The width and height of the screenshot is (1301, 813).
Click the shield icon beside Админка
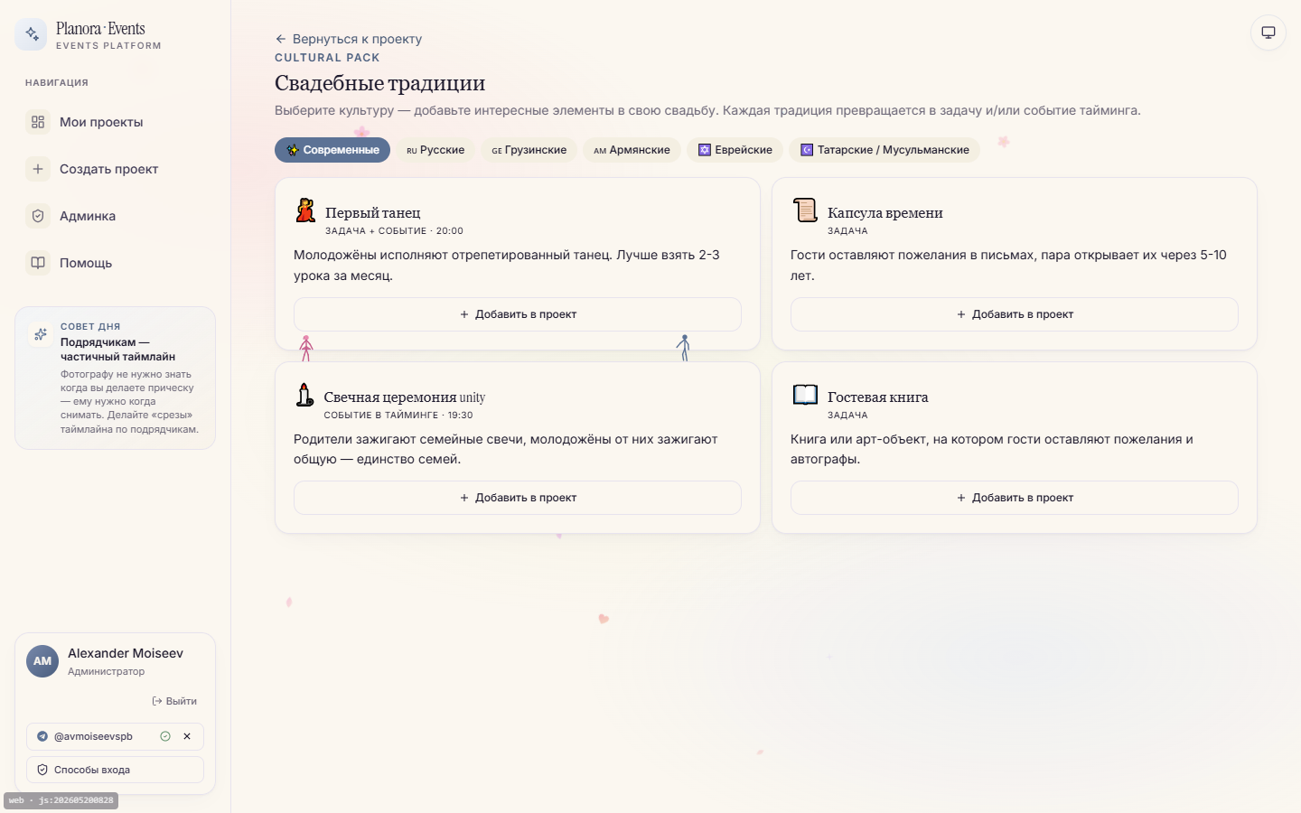[x=38, y=216]
